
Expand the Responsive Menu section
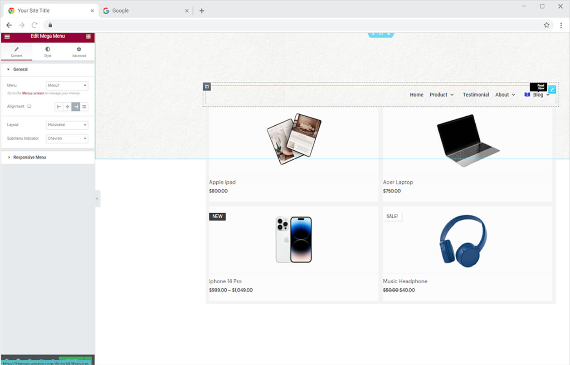[x=29, y=158]
